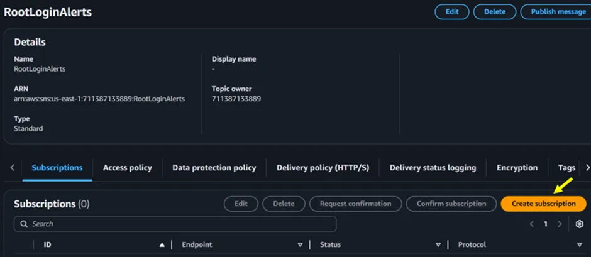Click the Request confirmation button
591x257 pixels.
[x=355, y=204]
